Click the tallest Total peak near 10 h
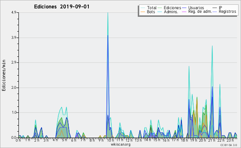This screenshot has height=148, width=241. (x=108, y=13)
